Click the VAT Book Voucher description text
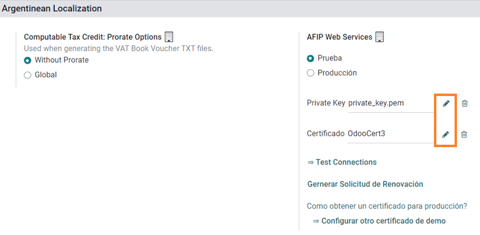Viewport: 480px width, 235px height. [119, 49]
